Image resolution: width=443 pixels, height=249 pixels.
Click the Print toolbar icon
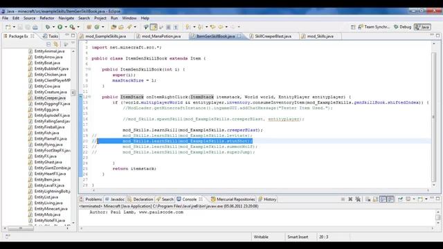click(x=35, y=27)
